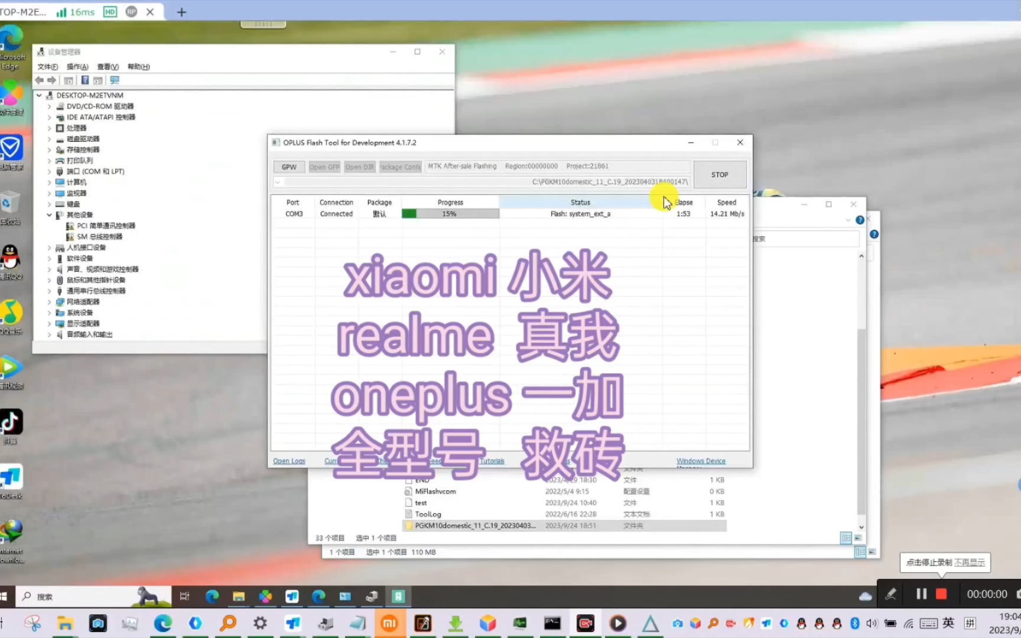Click the blue question mark help icon in Explorer
1021x638 pixels.
tap(860, 220)
